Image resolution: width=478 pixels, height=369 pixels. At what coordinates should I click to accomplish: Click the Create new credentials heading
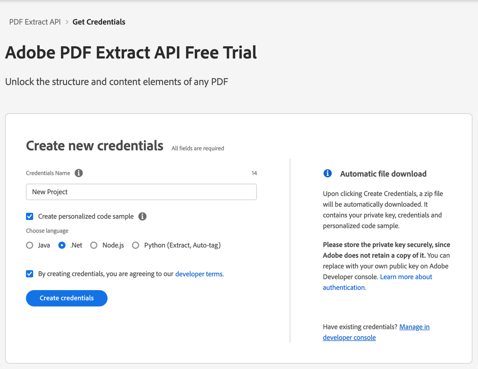(x=94, y=146)
